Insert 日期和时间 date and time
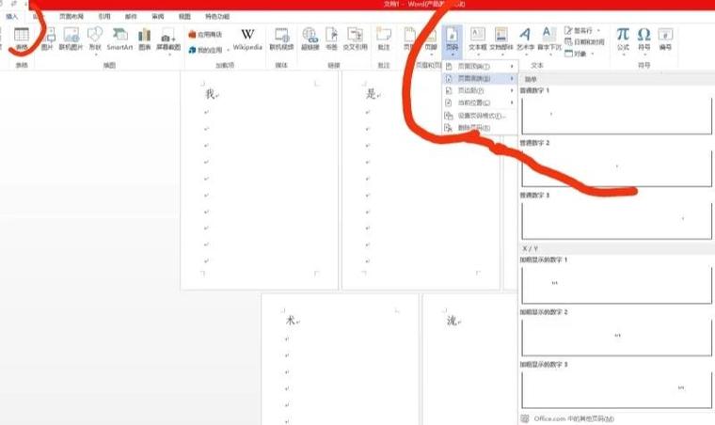 [x=584, y=42]
